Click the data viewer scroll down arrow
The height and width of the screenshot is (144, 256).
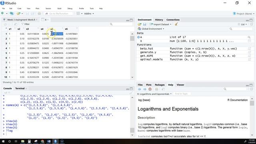tap(132, 77)
